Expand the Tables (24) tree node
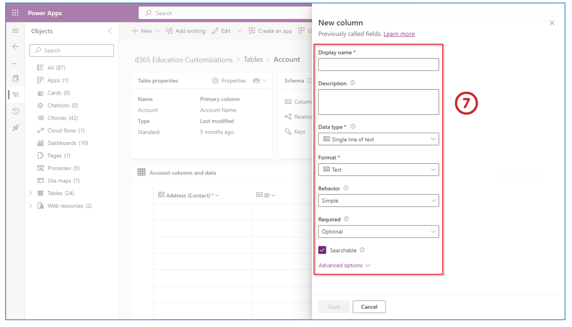This screenshot has width=572, height=327. tap(30, 193)
